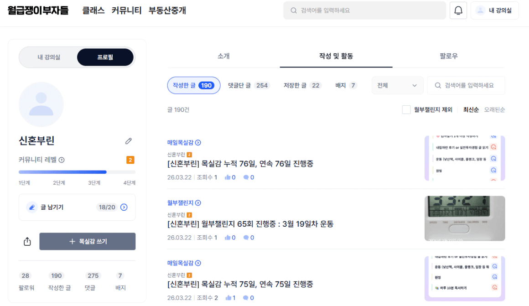The height and width of the screenshot is (306, 529).
Task: Open the exercise timer thumbnail image
Action: point(465,218)
